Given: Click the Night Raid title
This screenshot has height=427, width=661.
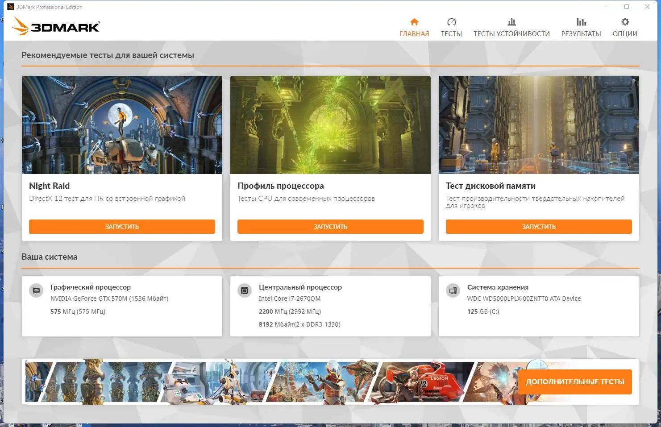Looking at the screenshot, I should [x=49, y=186].
